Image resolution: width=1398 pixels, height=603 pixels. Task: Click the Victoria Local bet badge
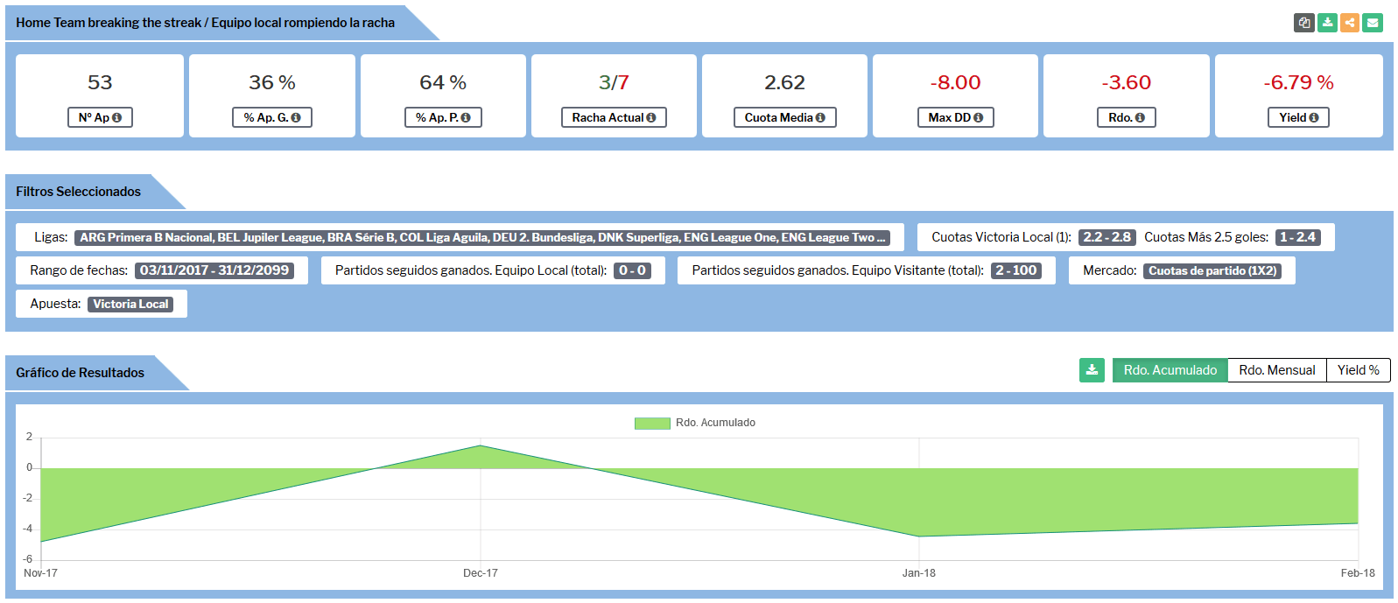point(130,304)
